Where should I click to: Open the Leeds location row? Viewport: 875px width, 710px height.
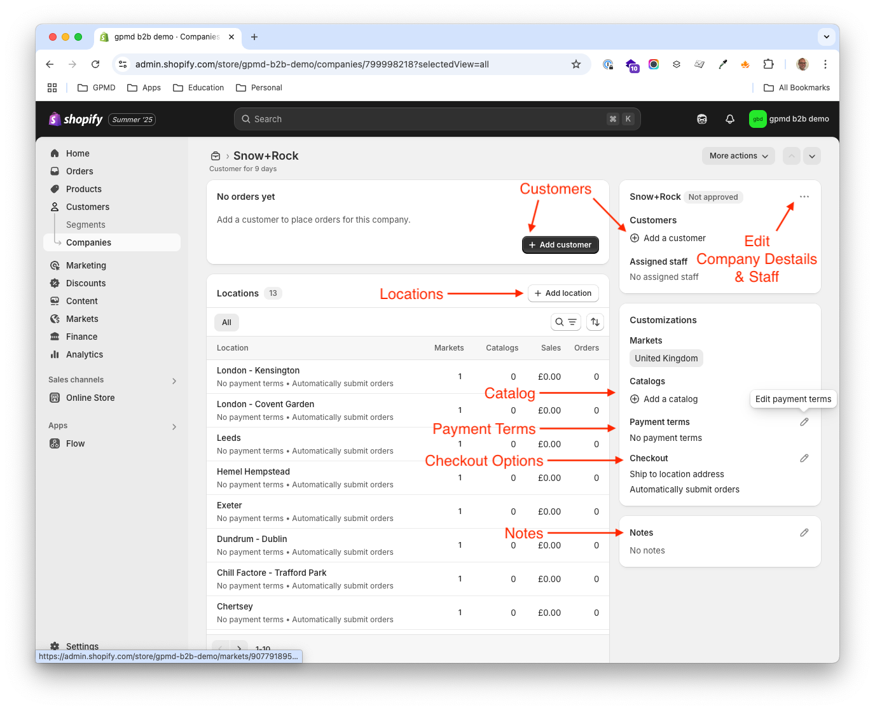click(x=408, y=444)
